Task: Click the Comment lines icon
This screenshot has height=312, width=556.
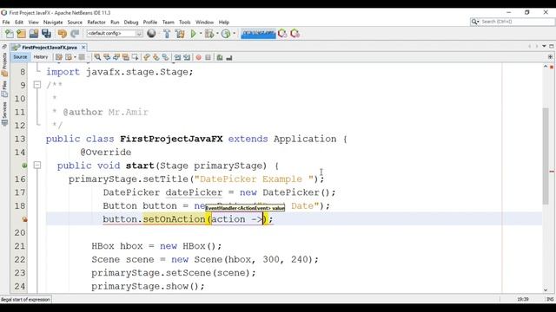Action: tap(220, 57)
